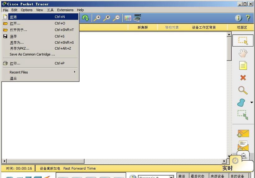Choose Save As Common Cartridge entry

pos(40,54)
